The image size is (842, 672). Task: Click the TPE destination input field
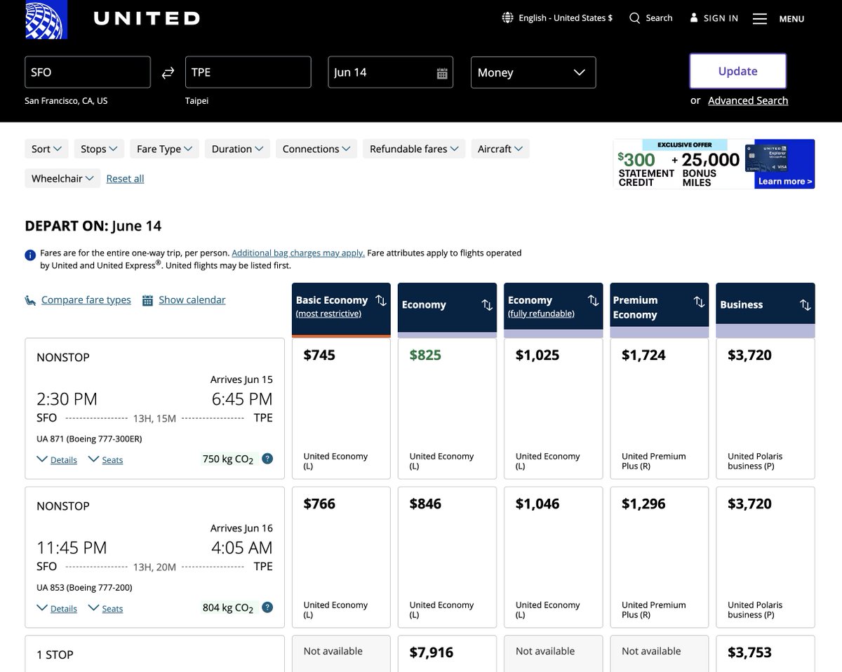pyautogui.click(x=248, y=72)
